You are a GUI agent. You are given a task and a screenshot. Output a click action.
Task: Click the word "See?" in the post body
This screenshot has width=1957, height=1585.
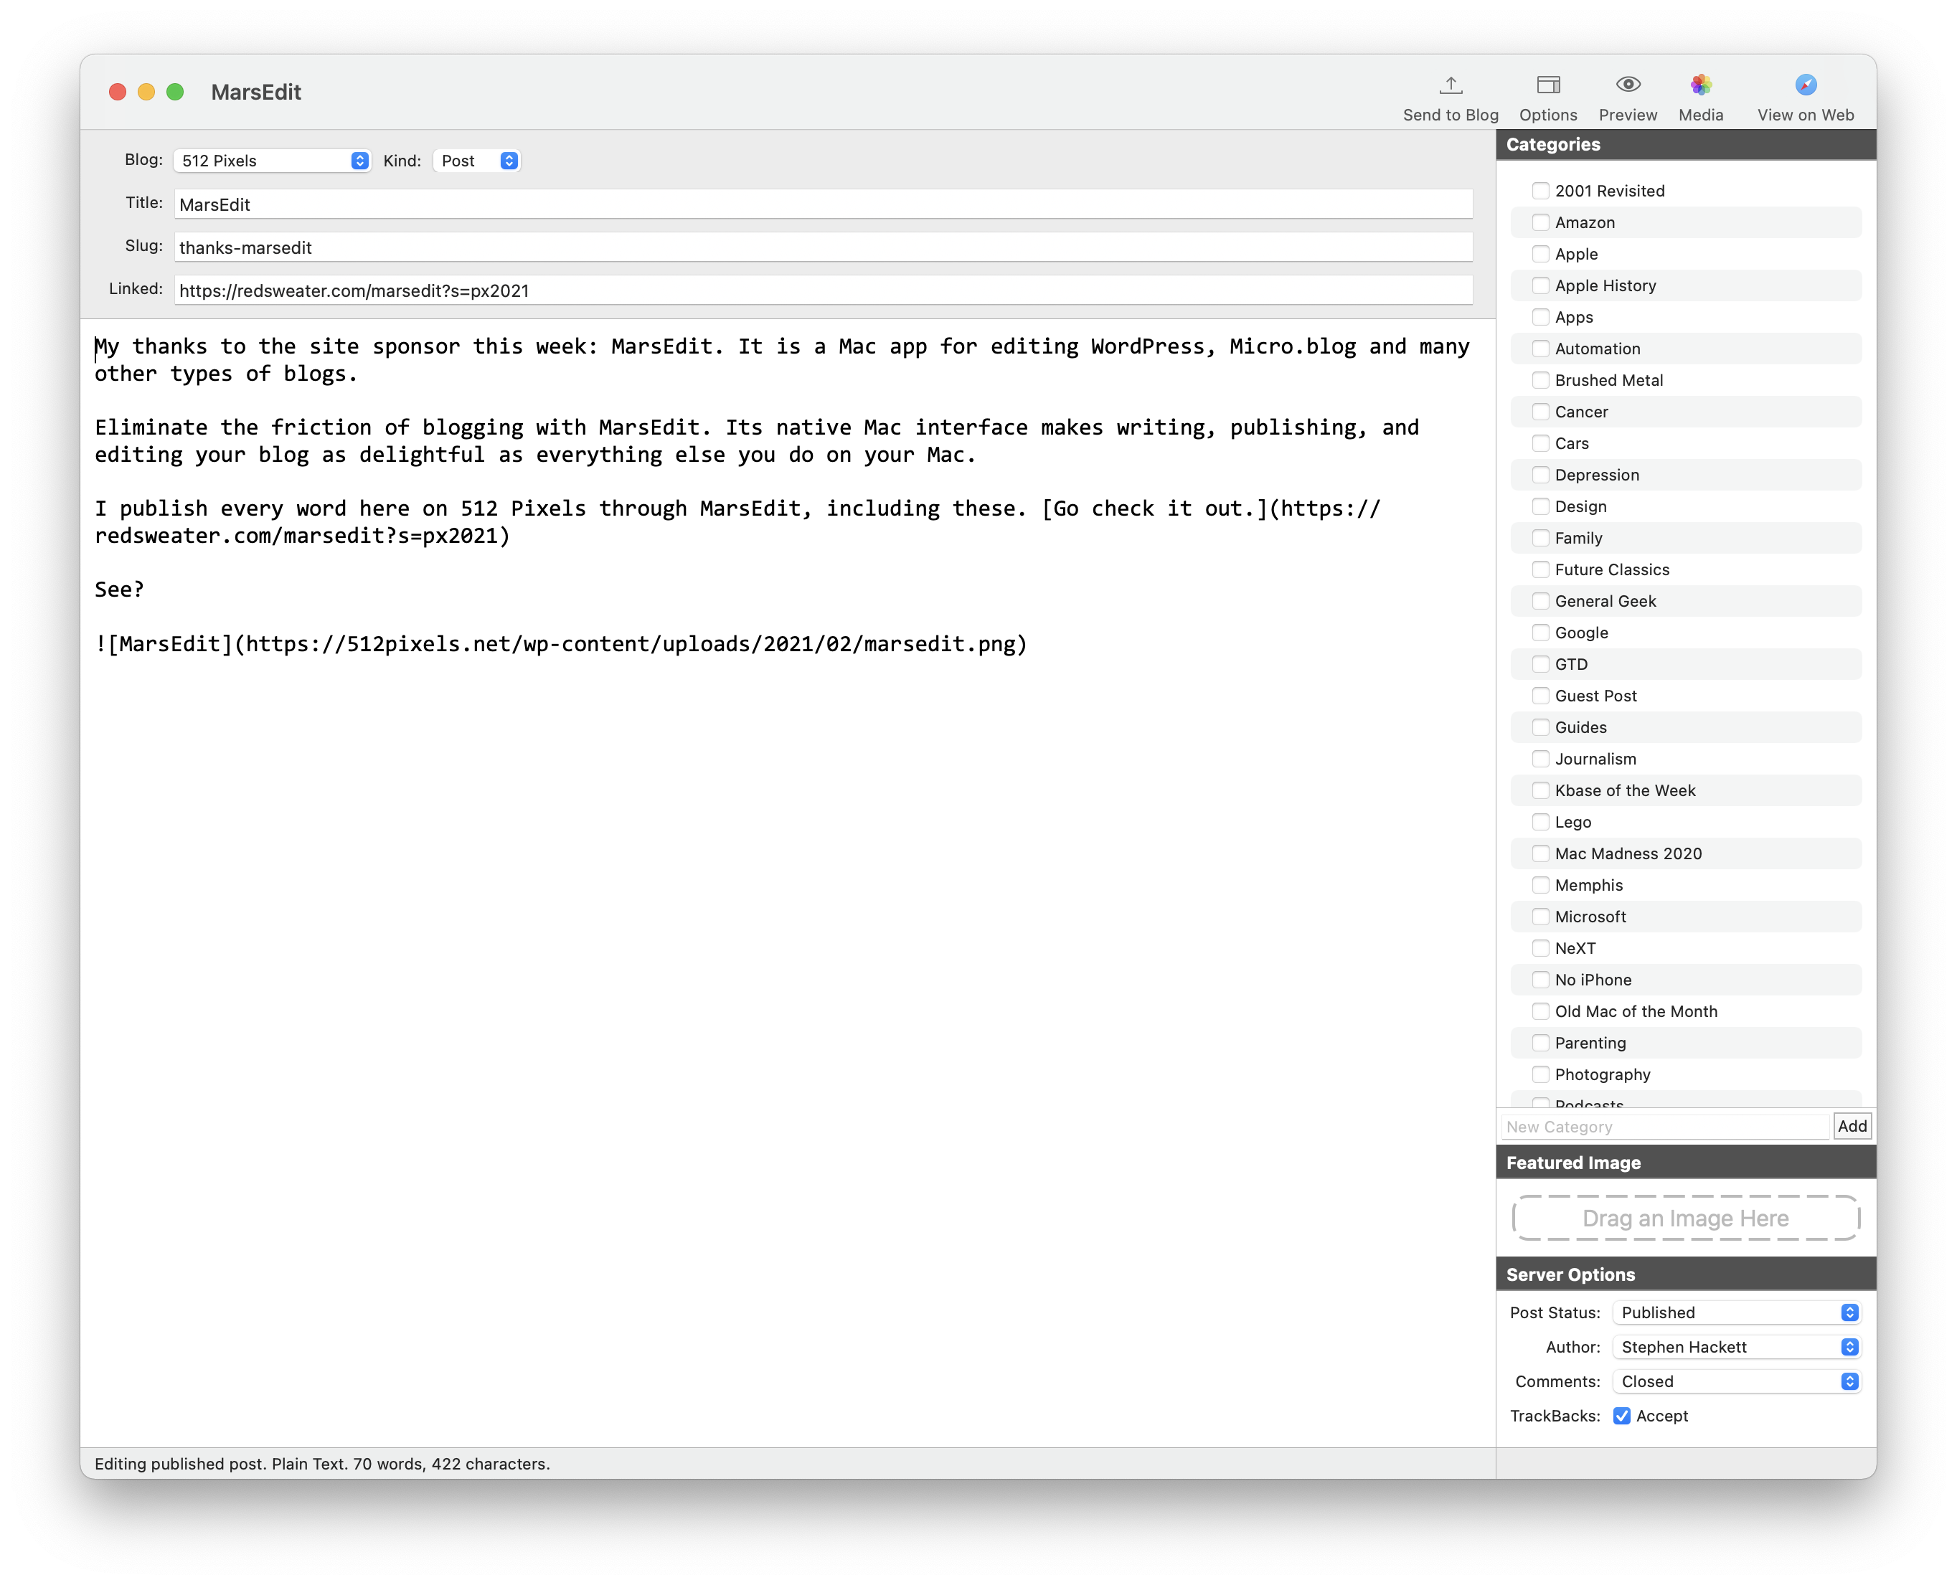[120, 590]
